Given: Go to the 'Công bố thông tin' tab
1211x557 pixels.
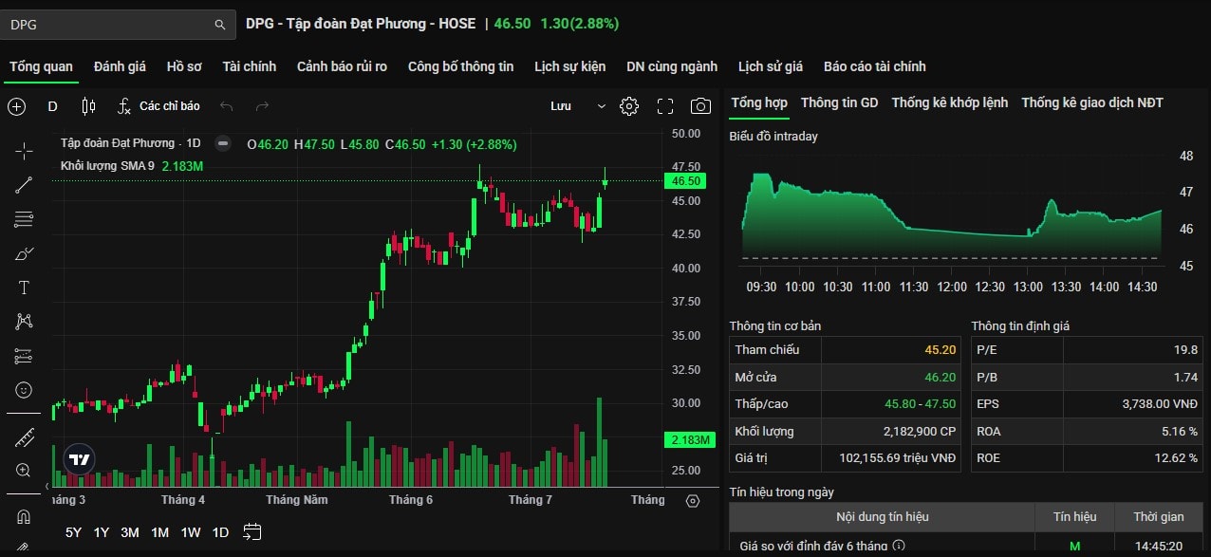Looking at the screenshot, I should coord(460,66).
